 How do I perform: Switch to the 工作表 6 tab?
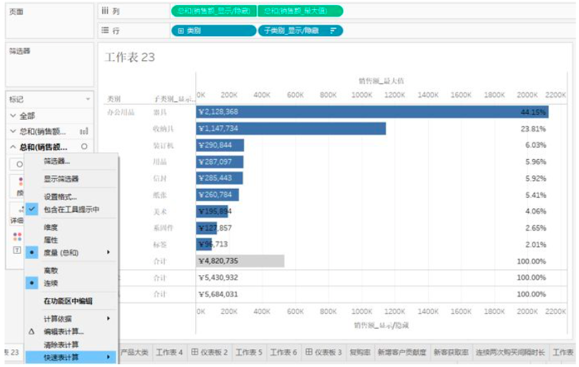tap(284, 352)
